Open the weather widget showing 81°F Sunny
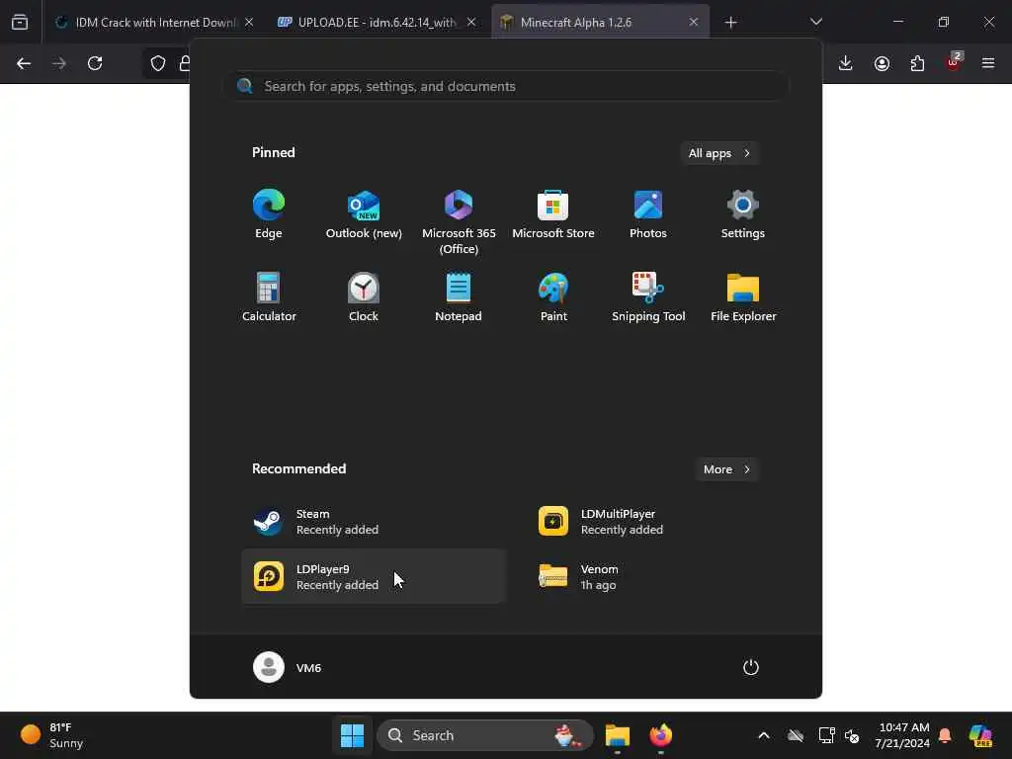This screenshot has width=1012, height=759. [53, 735]
